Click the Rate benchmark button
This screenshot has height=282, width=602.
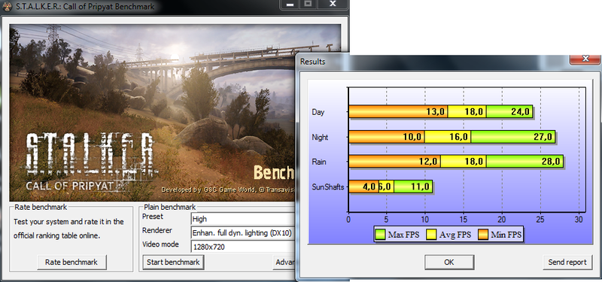tap(71, 262)
